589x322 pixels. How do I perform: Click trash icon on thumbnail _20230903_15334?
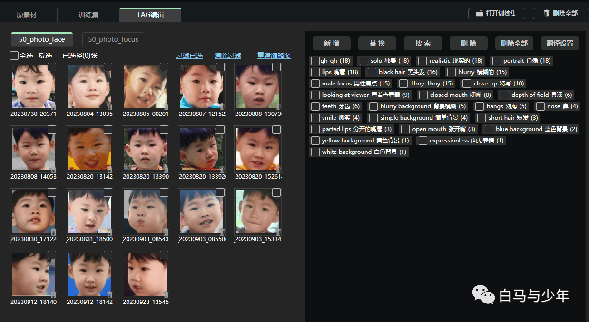click(x=278, y=232)
